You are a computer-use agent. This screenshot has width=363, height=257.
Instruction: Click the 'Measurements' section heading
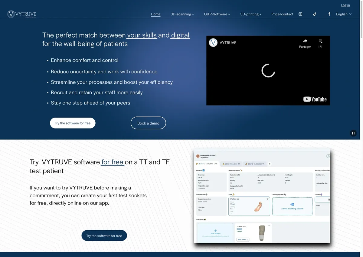[x=234, y=171]
